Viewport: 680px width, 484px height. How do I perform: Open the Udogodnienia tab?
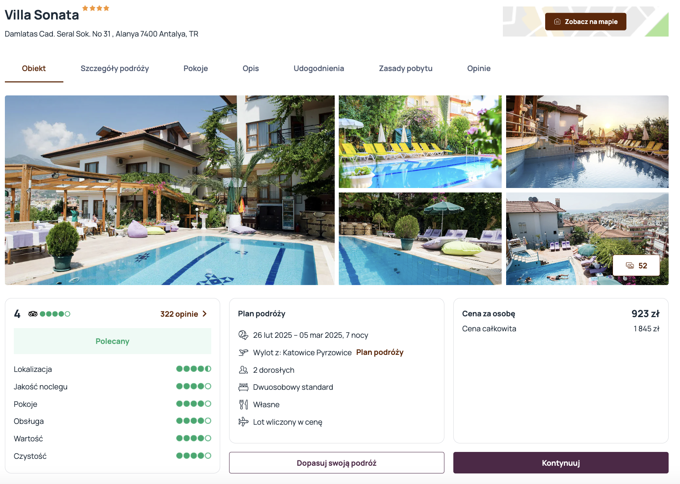[x=319, y=69]
